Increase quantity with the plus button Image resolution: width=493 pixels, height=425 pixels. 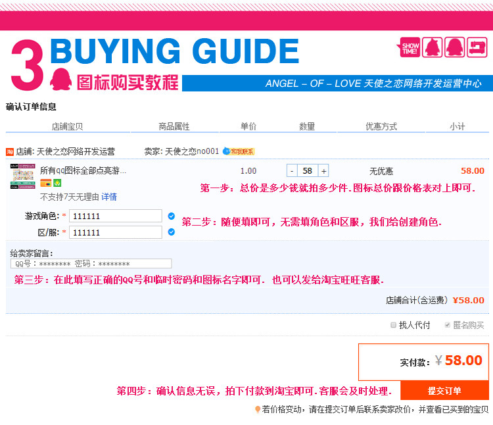[x=323, y=171]
